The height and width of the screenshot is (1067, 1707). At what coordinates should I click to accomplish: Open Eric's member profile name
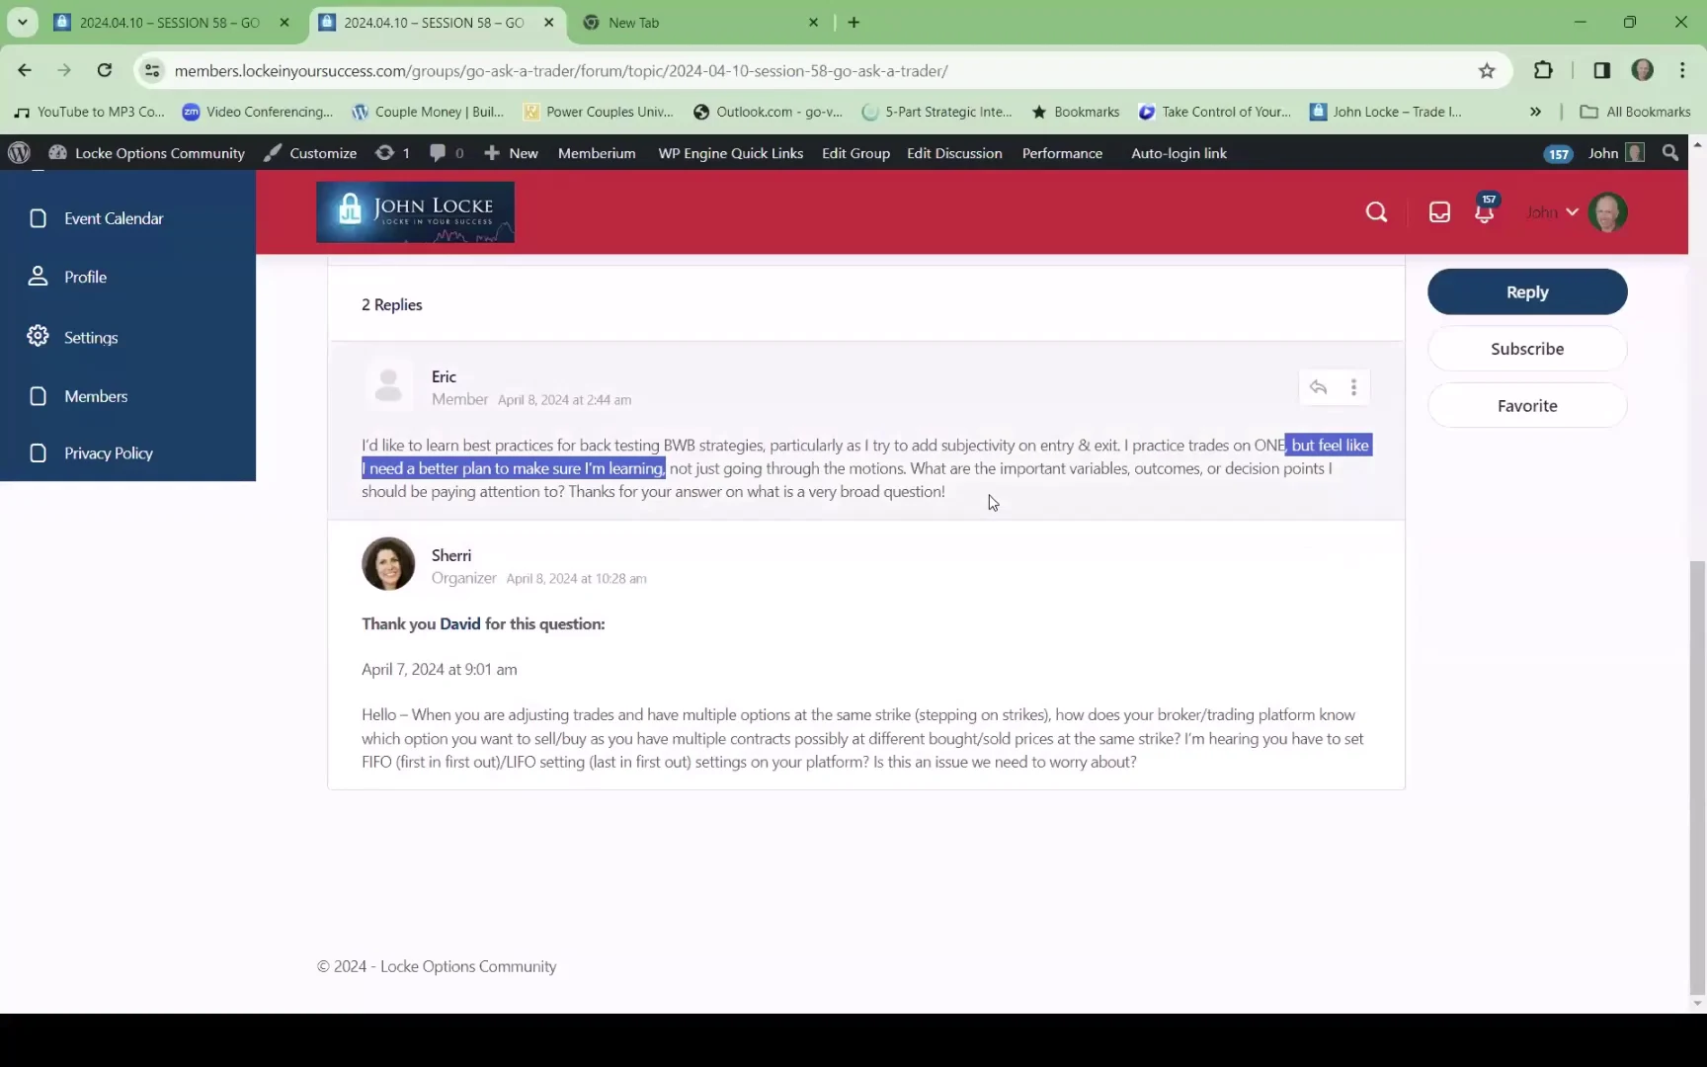tap(444, 376)
